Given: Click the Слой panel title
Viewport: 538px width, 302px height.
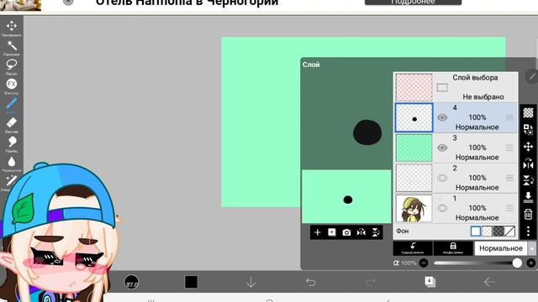Looking at the screenshot, I should coord(311,65).
